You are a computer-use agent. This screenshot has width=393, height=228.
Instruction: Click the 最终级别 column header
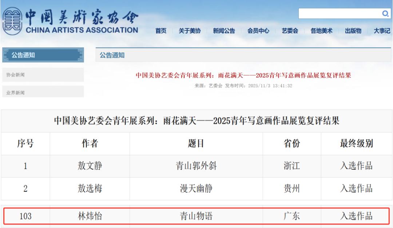(x=356, y=144)
